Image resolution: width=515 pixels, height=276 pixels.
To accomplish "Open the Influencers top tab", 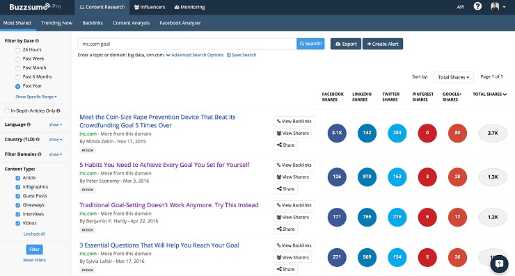I will (x=150, y=7).
